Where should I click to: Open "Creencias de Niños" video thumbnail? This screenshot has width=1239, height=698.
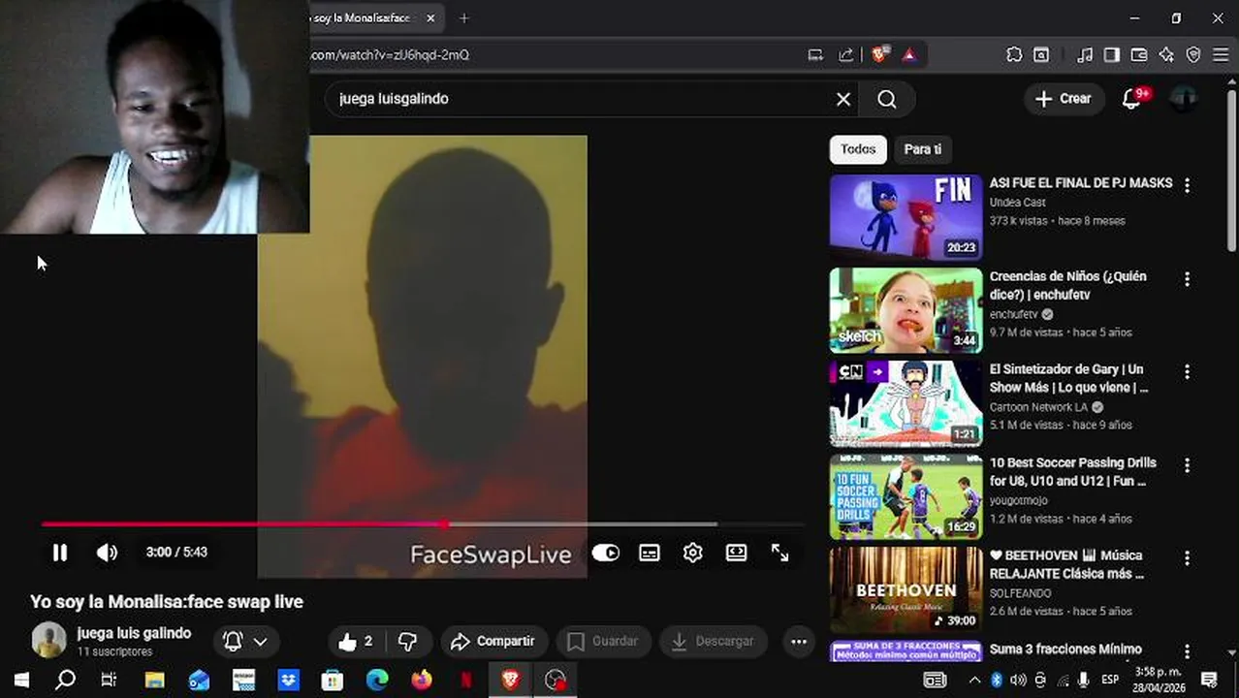[x=905, y=310]
